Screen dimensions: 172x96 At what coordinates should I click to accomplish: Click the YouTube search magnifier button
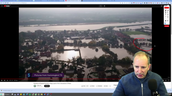click(101, 6)
